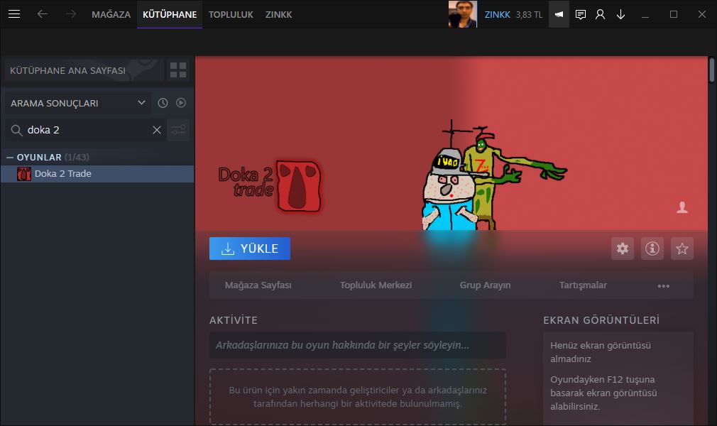Go forward with the right arrow
The width and height of the screenshot is (717, 426).
[70, 14]
